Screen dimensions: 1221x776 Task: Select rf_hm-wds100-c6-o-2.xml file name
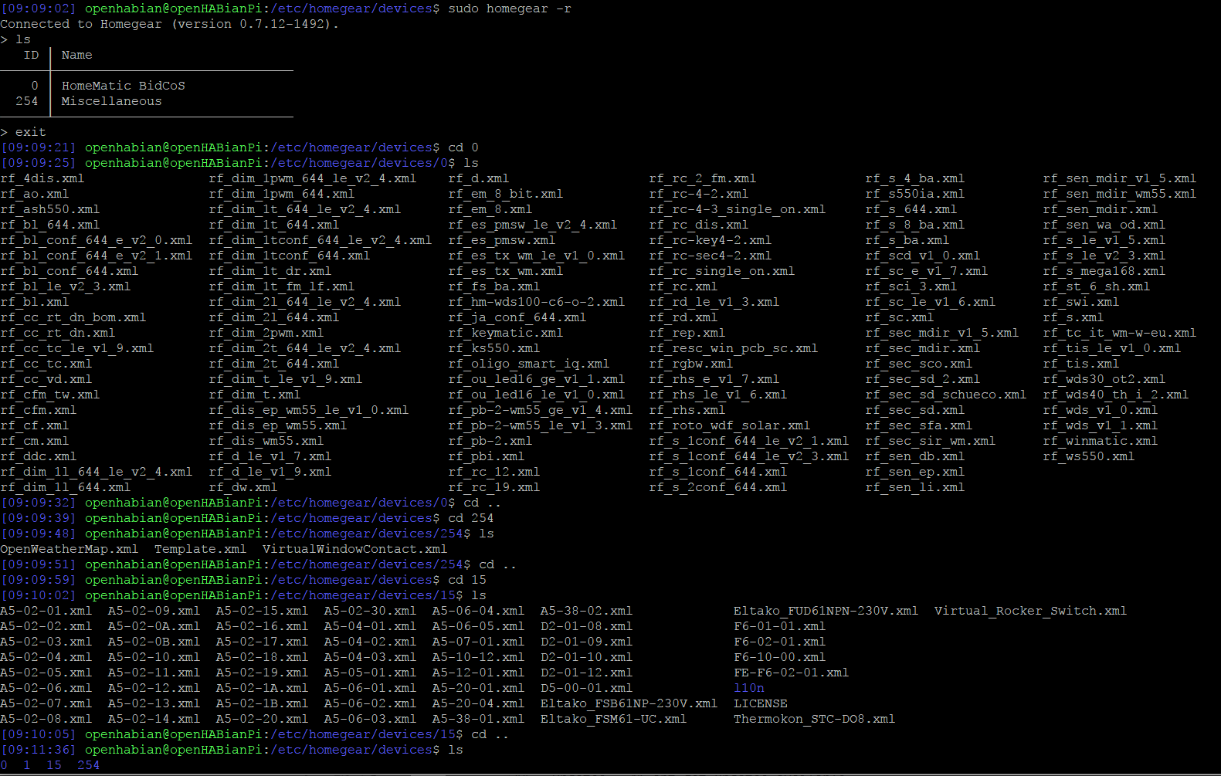537,302
